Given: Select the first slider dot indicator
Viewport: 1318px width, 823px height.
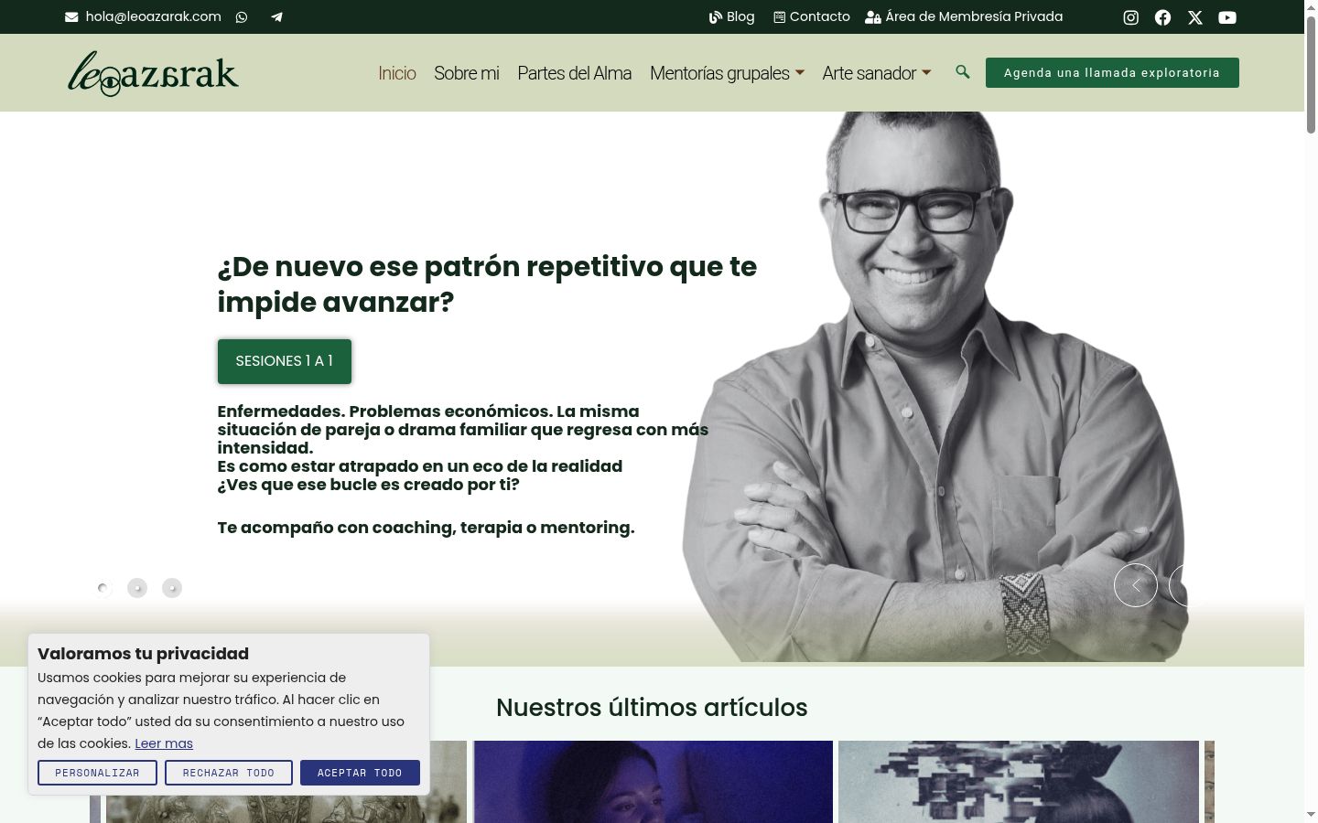Looking at the screenshot, I should tap(103, 588).
